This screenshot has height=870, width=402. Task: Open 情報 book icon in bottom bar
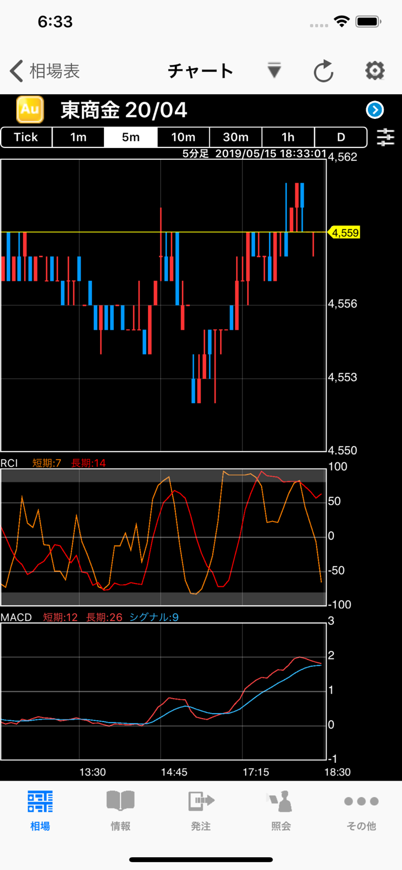tap(121, 810)
